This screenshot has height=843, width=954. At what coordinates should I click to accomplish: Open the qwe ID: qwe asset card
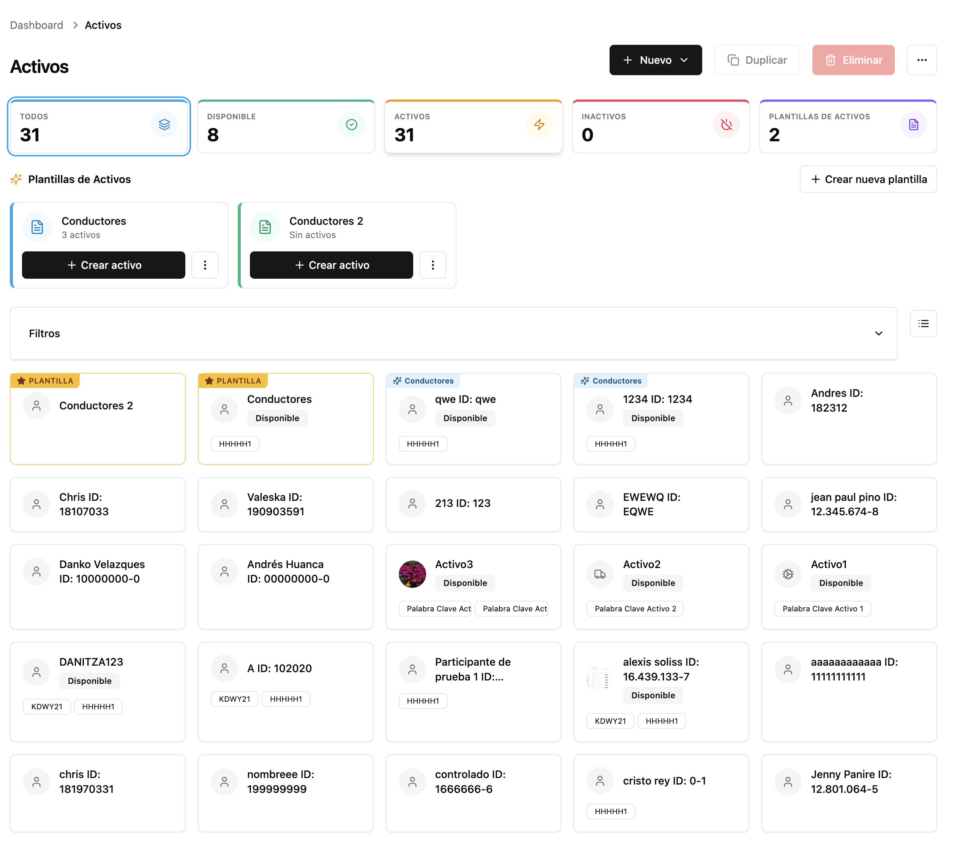[x=473, y=419]
